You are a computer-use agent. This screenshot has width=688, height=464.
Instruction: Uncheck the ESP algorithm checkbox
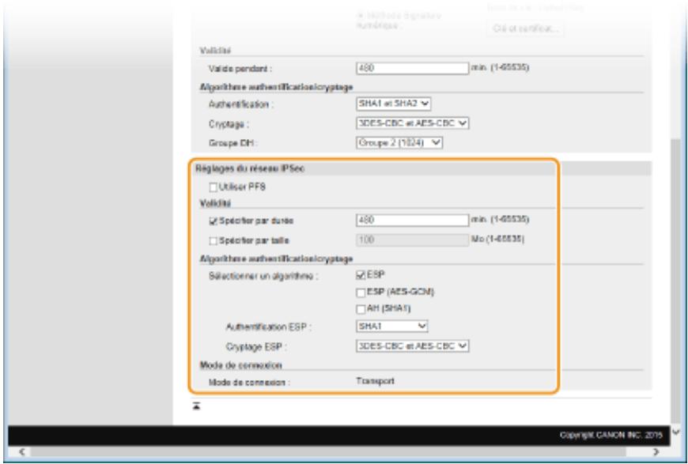[x=361, y=275]
